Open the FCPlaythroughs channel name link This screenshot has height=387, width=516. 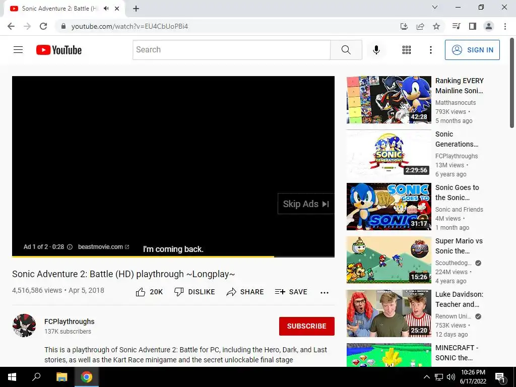[70, 321]
